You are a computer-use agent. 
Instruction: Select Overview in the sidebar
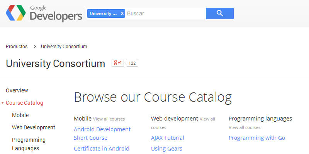point(17,90)
